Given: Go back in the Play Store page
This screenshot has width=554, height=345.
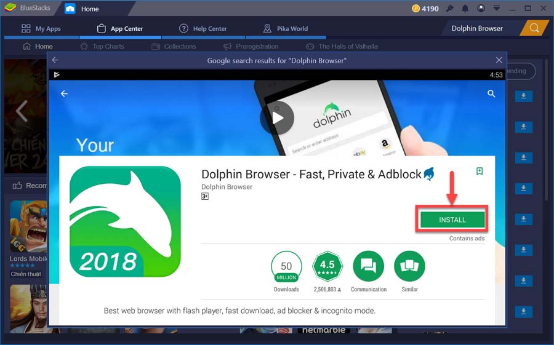Looking at the screenshot, I should coord(64,93).
